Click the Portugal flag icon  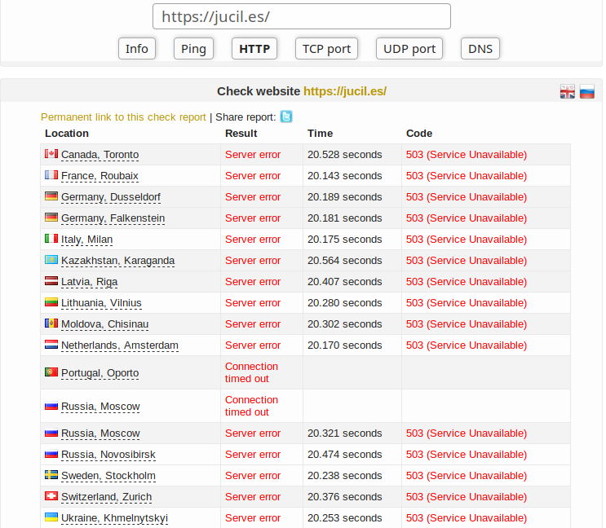51,372
